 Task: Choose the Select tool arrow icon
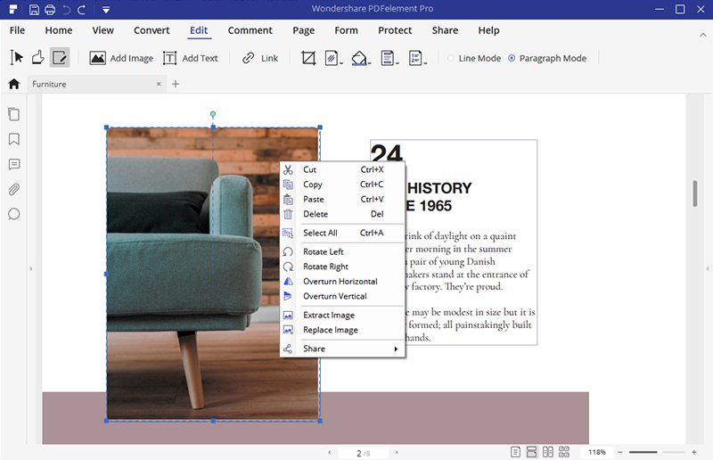click(16, 58)
